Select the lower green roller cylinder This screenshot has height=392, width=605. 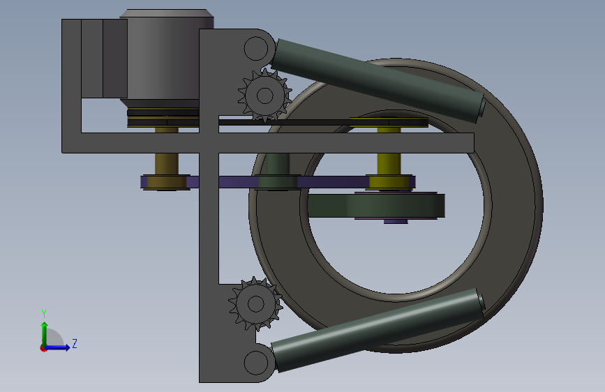pos(378,330)
